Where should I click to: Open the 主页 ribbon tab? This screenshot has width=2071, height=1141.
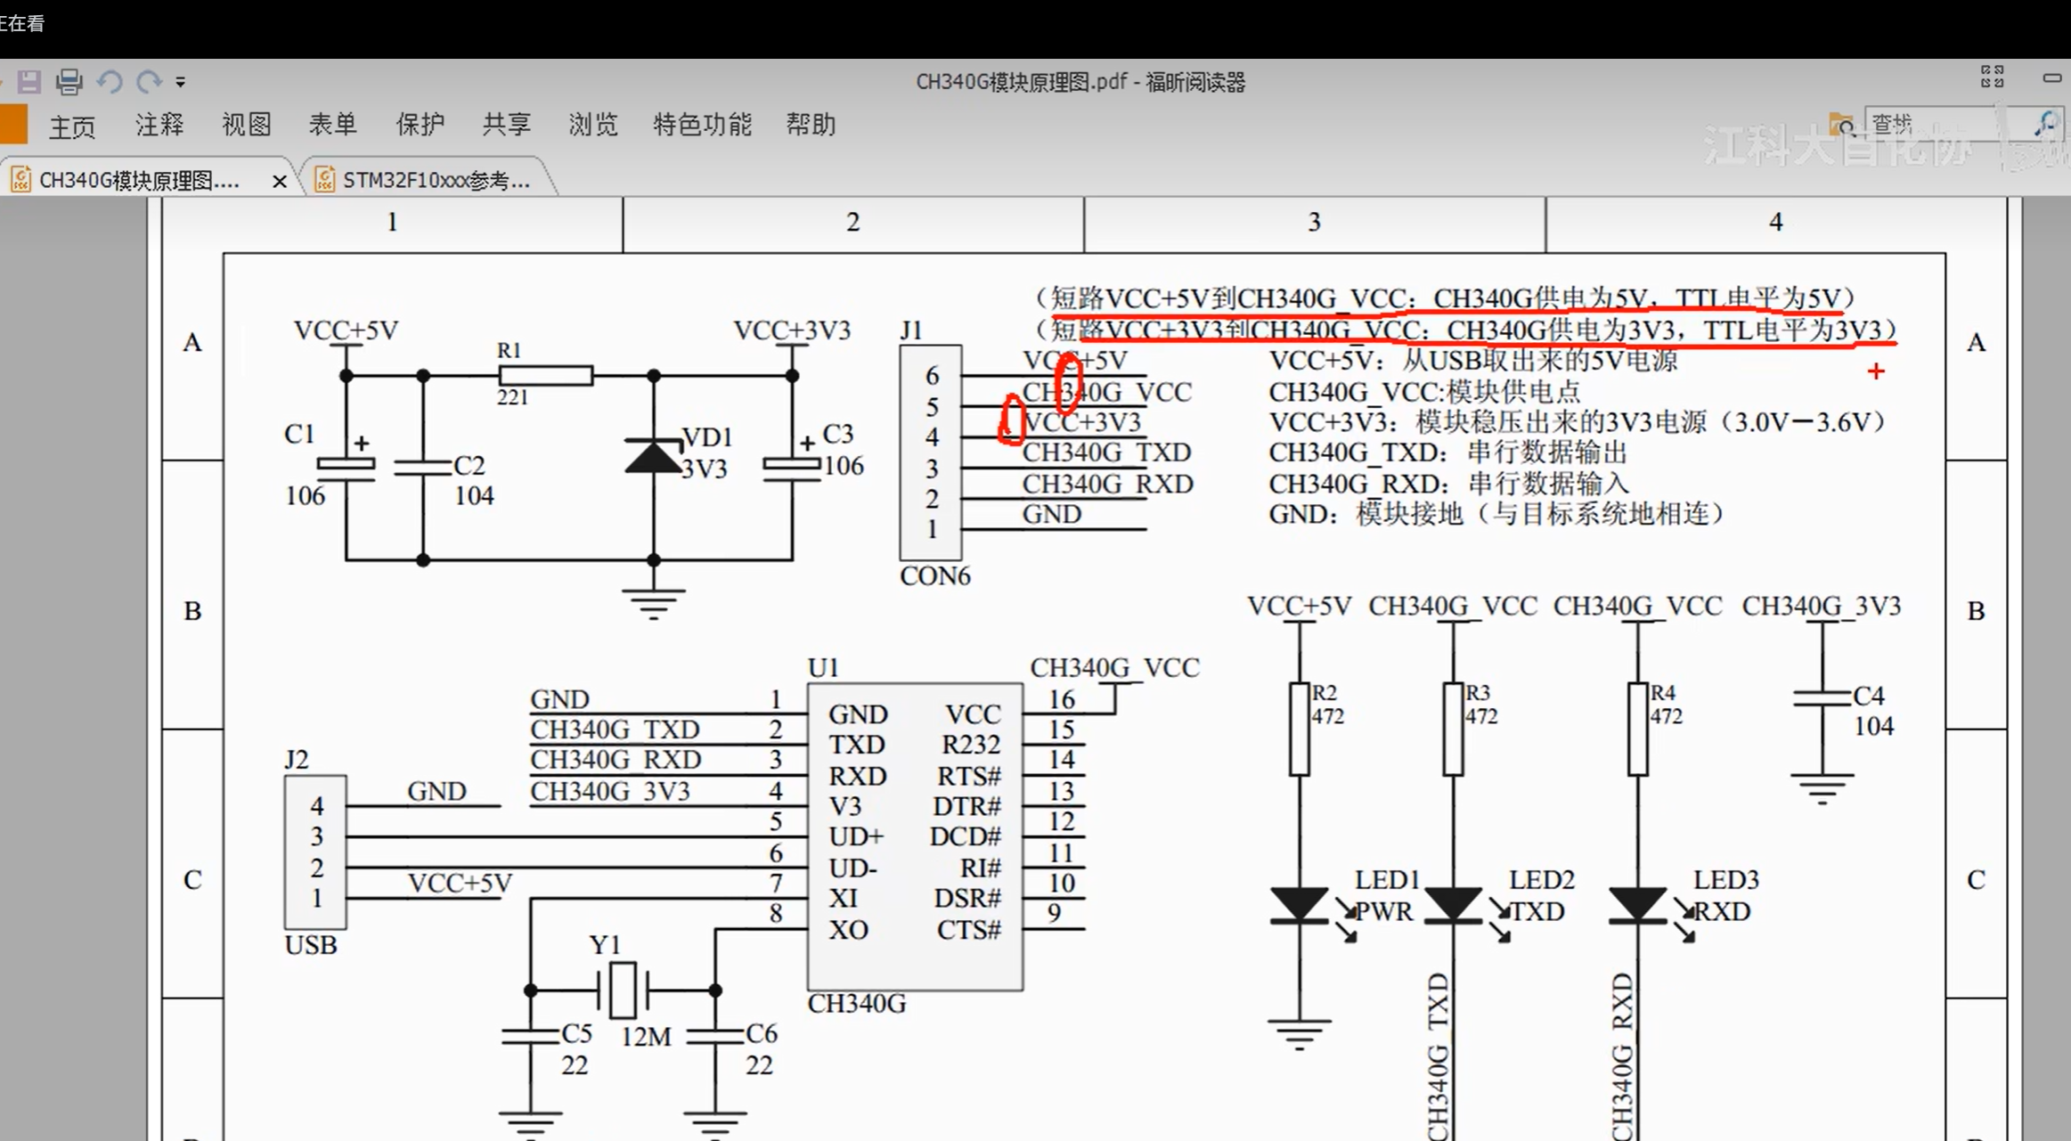[x=72, y=126]
